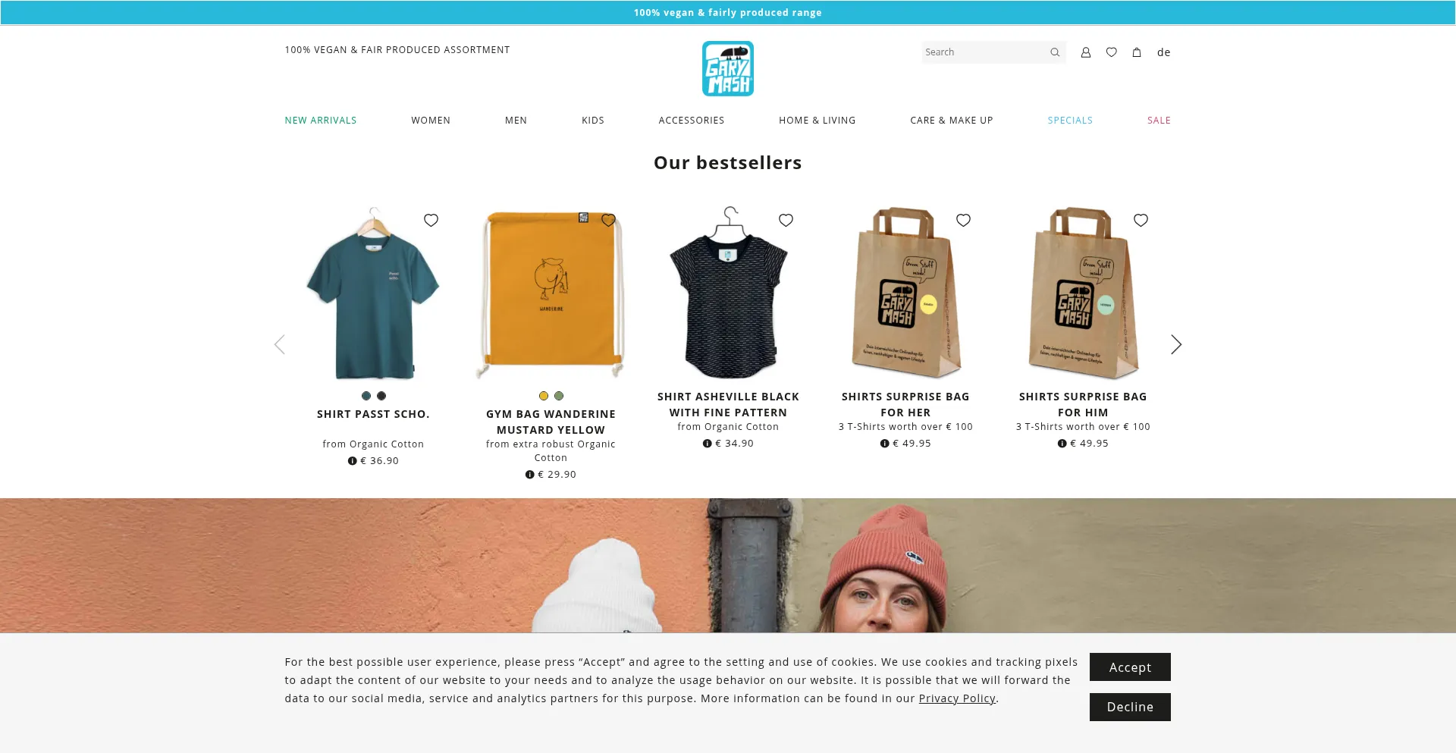Select the mustard yellow gym bag swatch

click(x=544, y=396)
